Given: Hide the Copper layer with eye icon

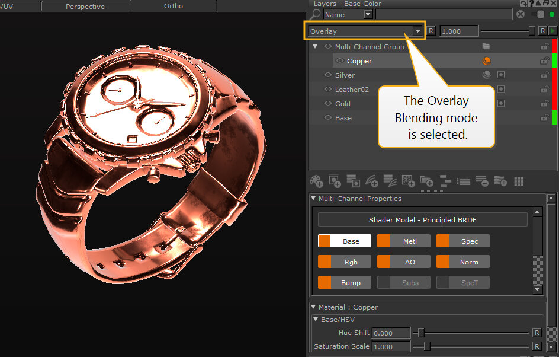Looking at the screenshot, I should [x=340, y=60].
